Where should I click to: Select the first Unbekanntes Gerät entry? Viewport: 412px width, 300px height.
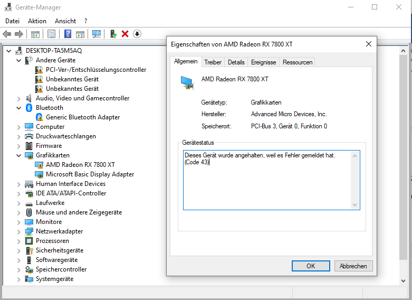click(x=72, y=79)
